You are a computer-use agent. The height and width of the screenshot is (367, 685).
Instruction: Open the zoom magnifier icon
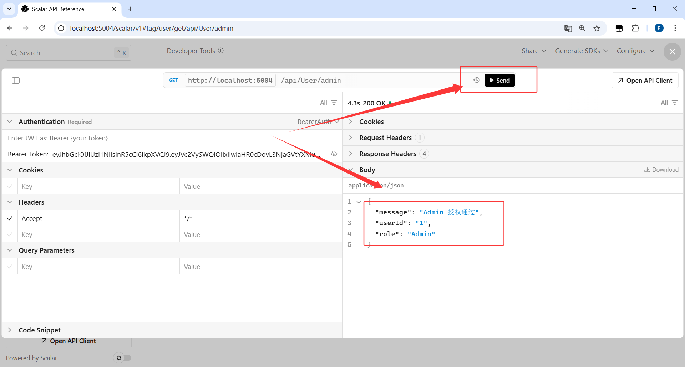pyautogui.click(x=582, y=28)
